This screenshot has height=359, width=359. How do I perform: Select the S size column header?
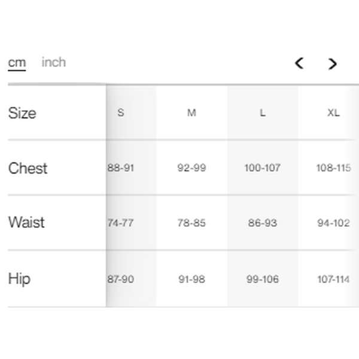pyautogui.click(x=121, y=112)
